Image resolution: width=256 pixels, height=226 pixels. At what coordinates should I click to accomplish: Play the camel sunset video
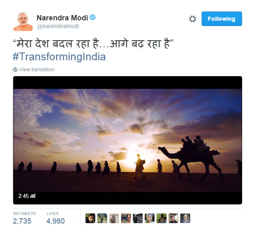pyautogui.click(x=128, y=140)
